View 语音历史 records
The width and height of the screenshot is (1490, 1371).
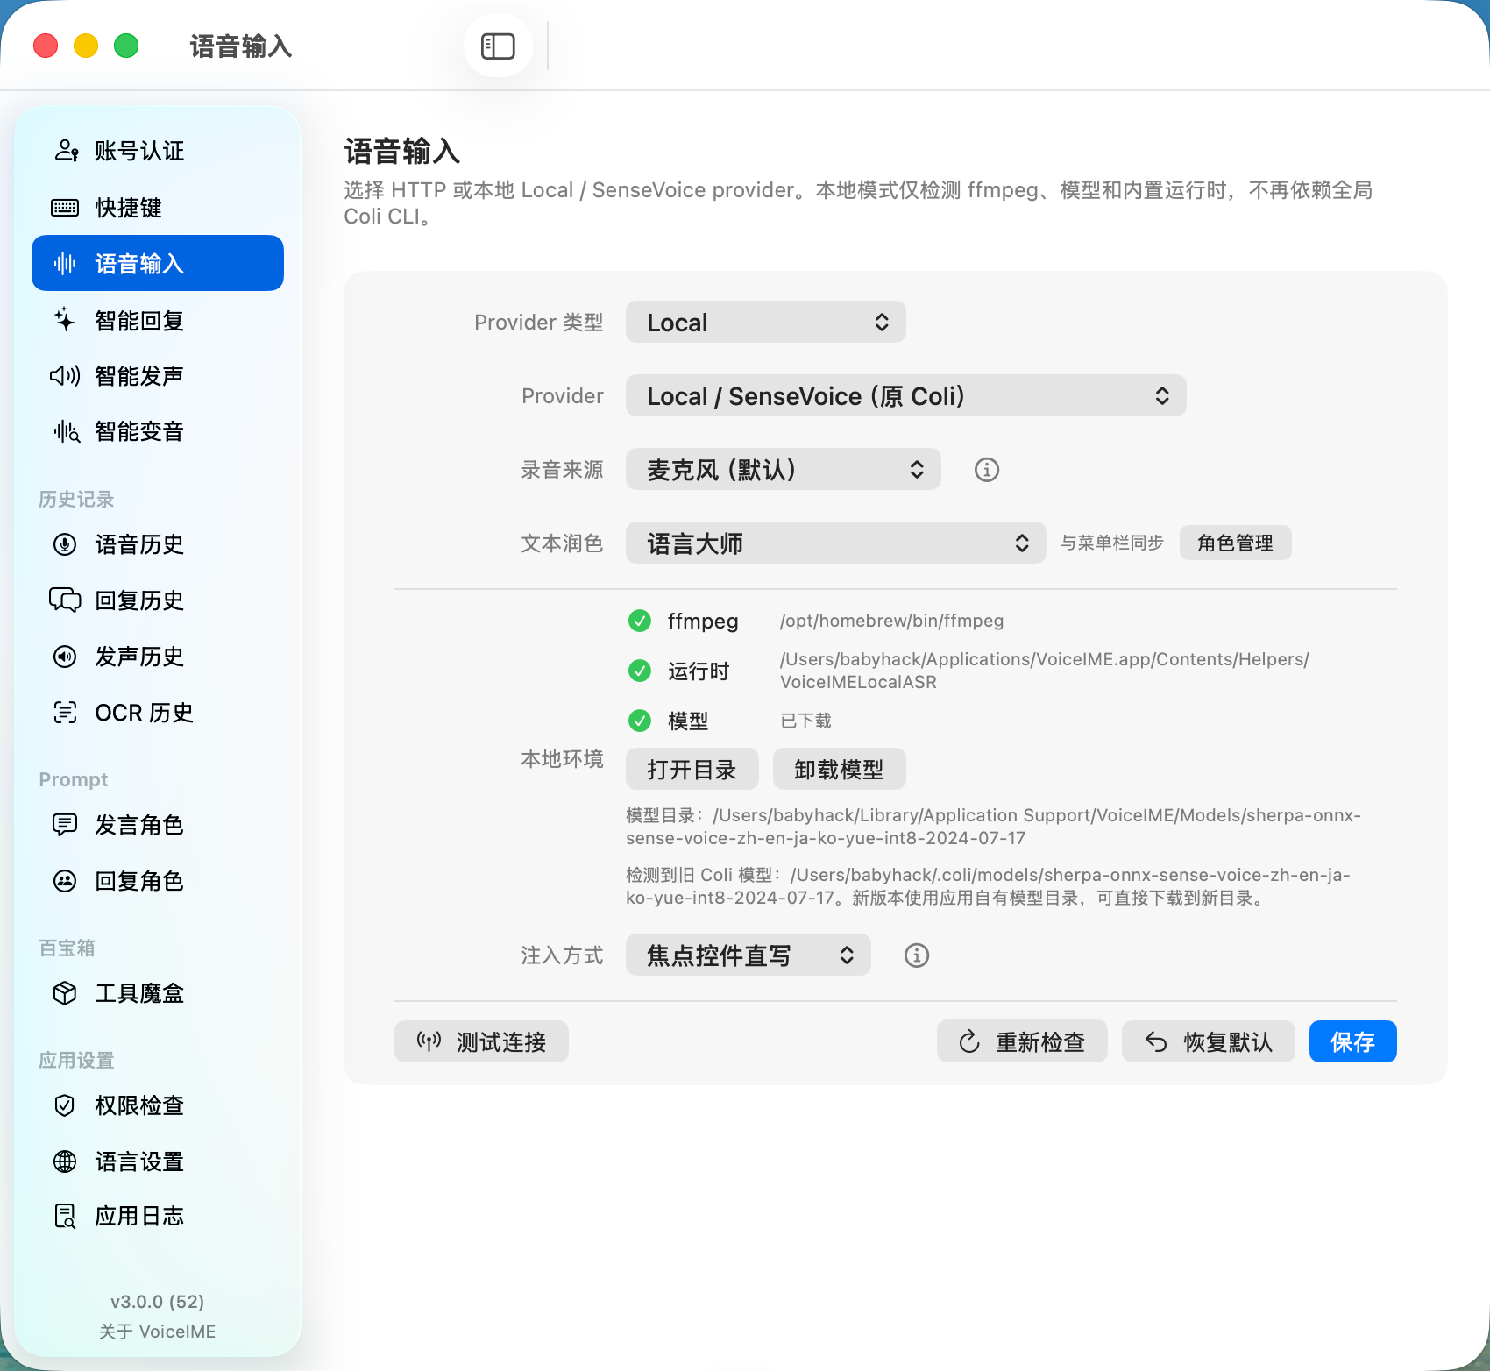click(158, 544)
